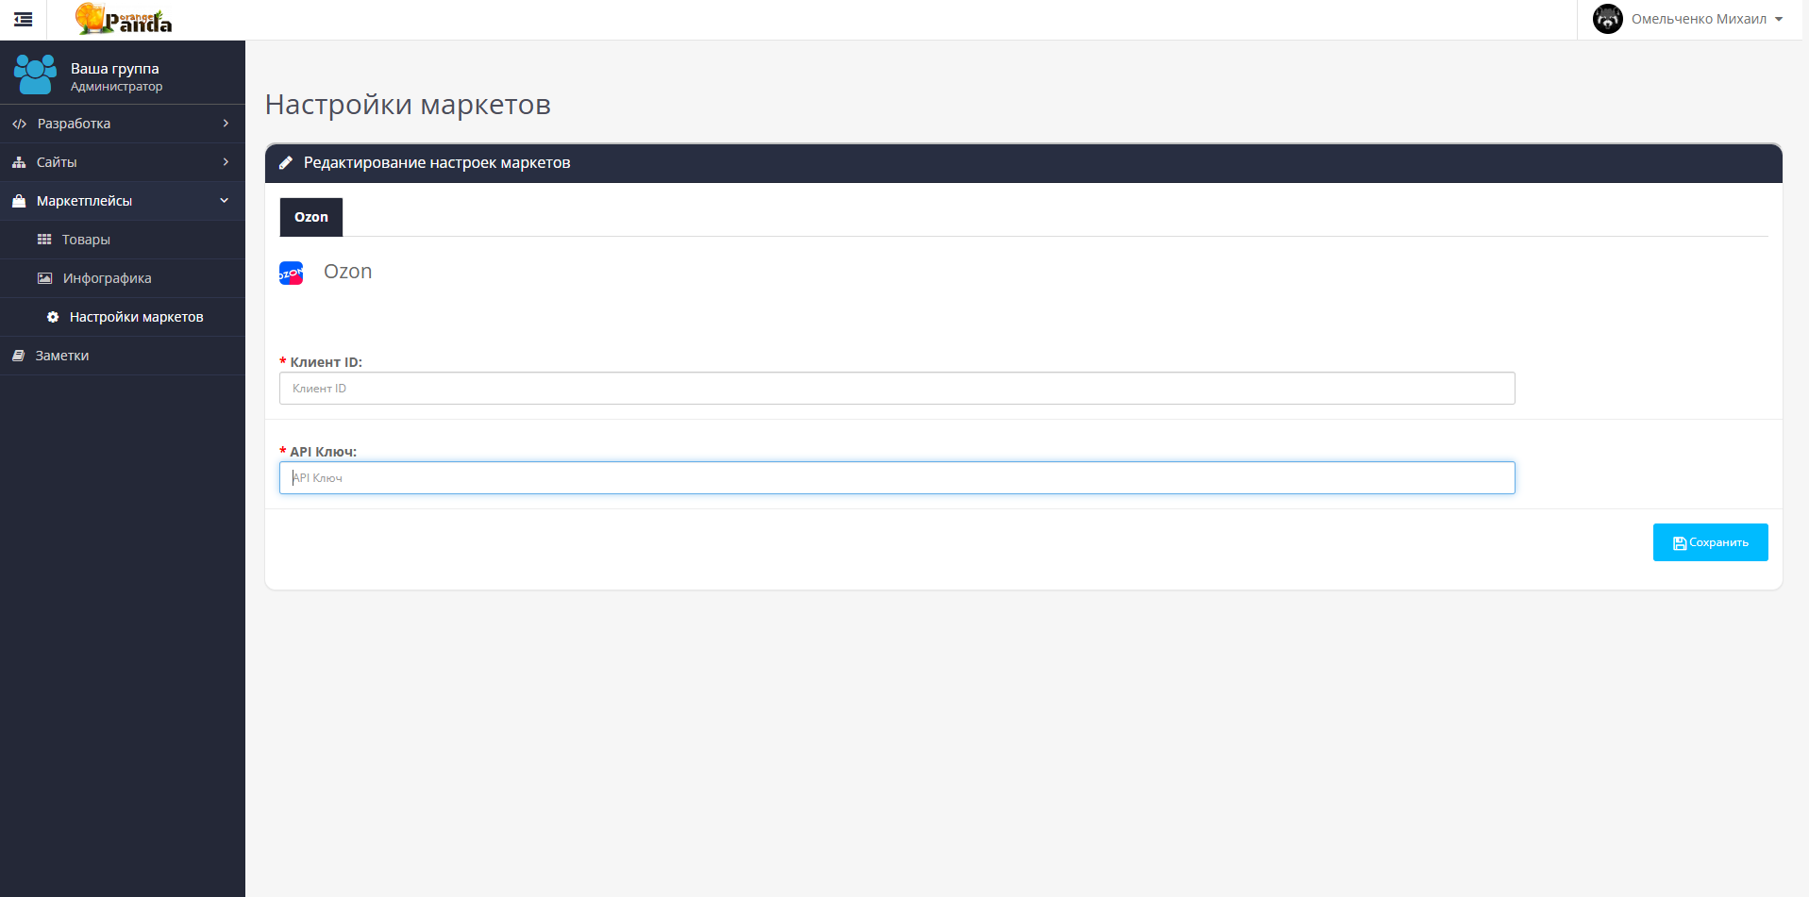Click the Разработка code brackets icon
This screenshot has height=897, width=1809.
(x=19, y=124)
